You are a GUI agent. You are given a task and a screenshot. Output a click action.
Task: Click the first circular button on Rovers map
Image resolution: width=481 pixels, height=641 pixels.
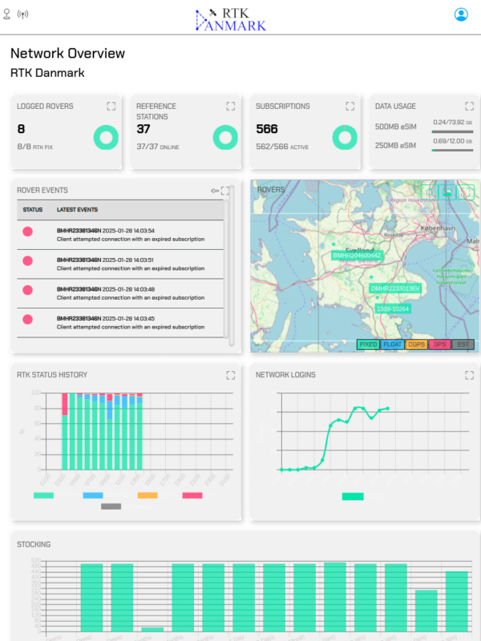coord(430,191)
